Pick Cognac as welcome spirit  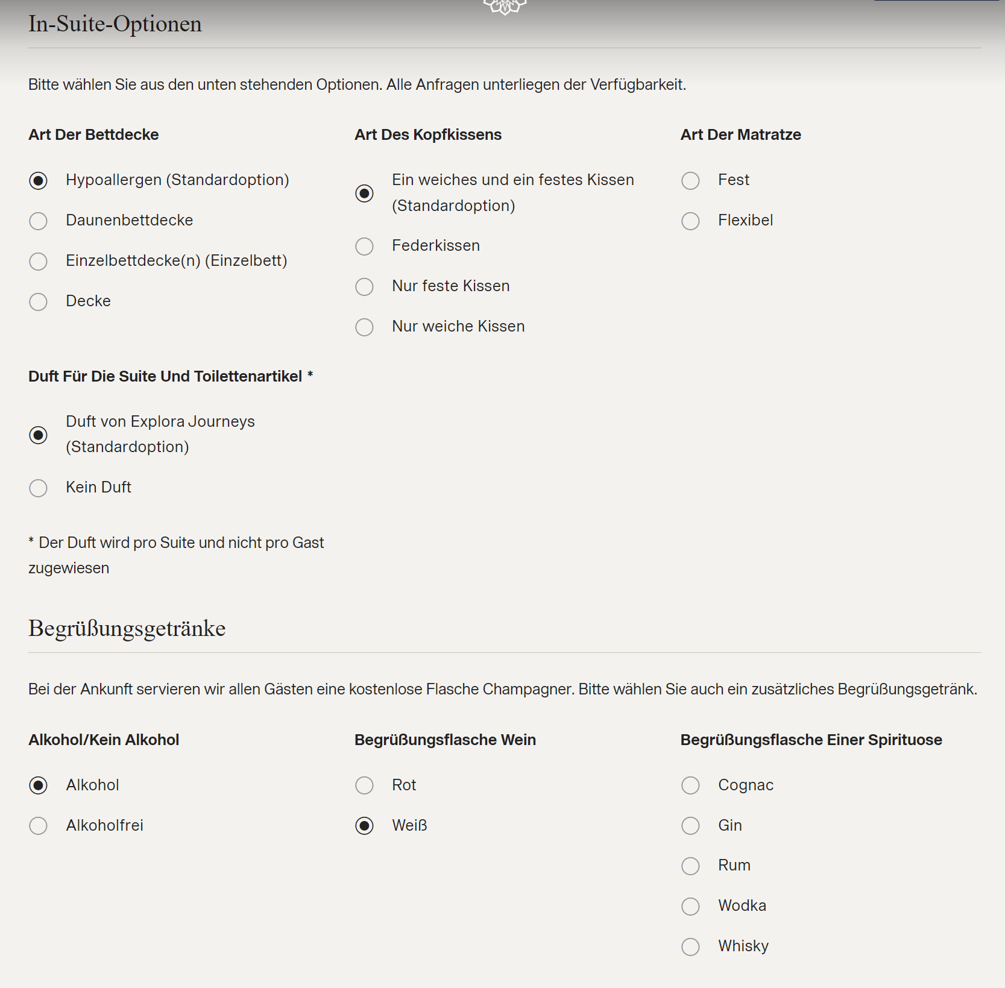coord(691,785)
